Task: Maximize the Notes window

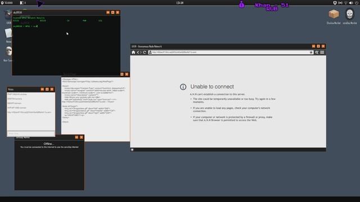Action: tap(47, 89)
